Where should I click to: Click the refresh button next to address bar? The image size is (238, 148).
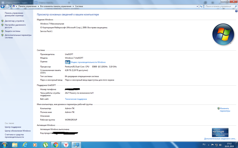click(201, 6)
